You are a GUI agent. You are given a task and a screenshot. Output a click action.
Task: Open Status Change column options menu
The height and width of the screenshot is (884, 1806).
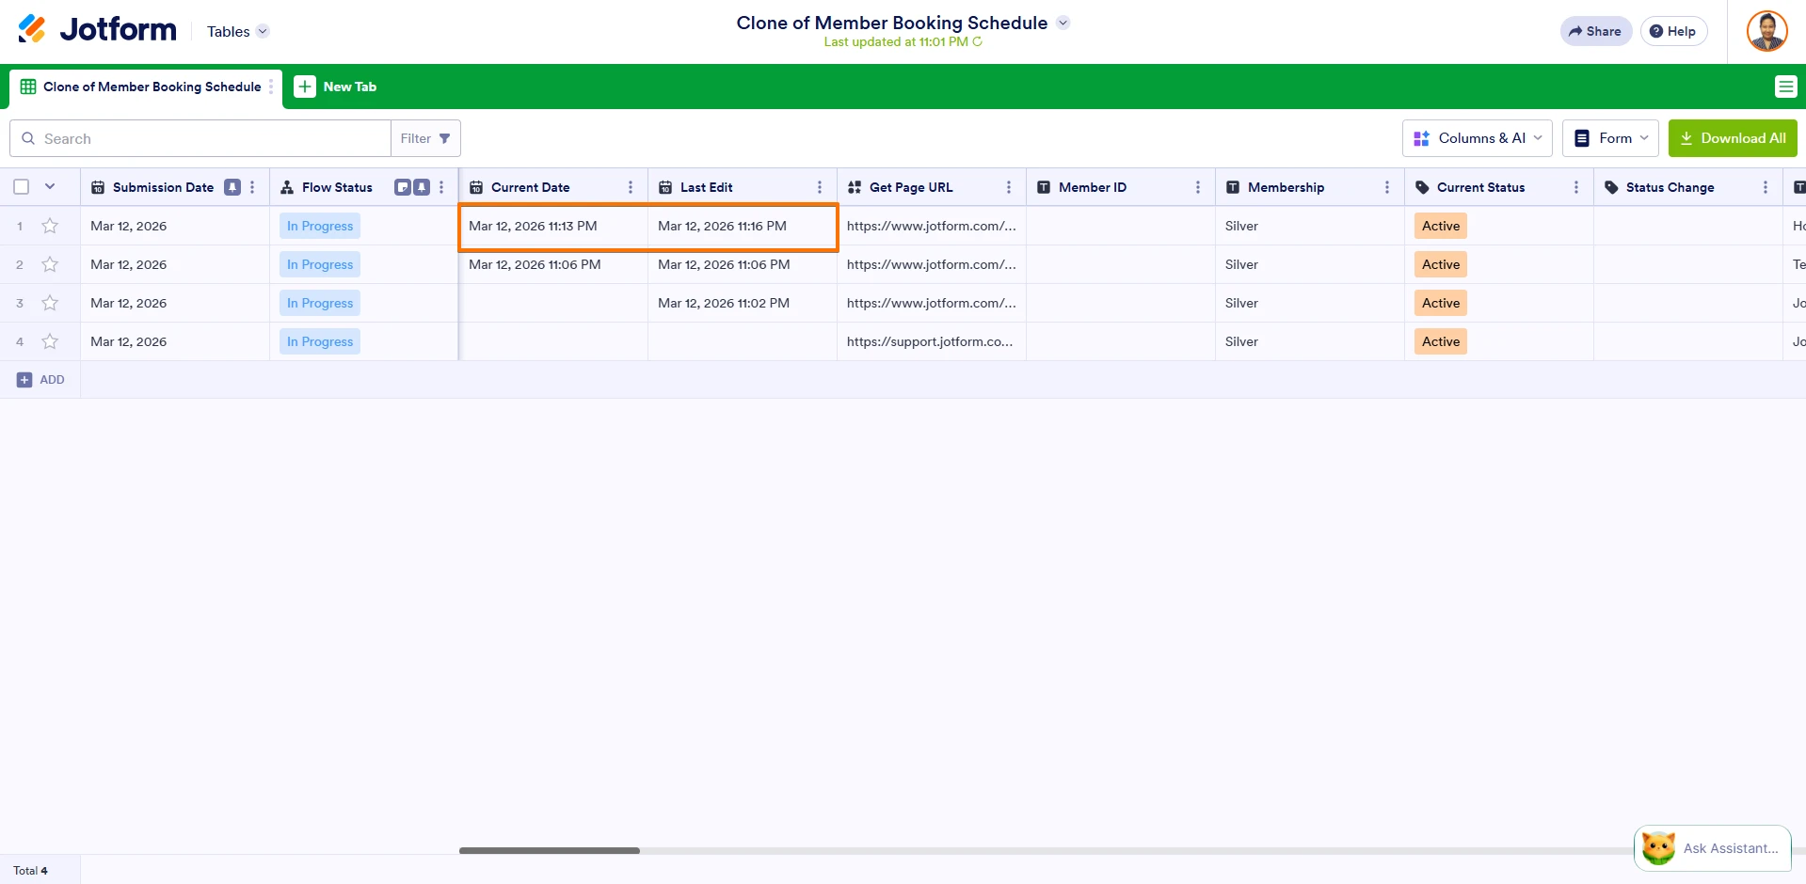pos(1766,187)
